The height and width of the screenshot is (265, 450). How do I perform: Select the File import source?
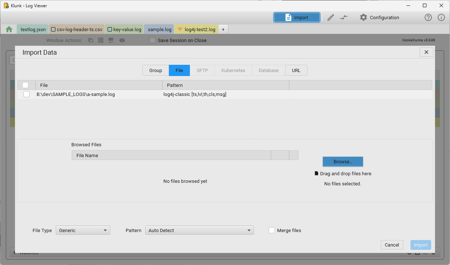[x=179, y=70]
